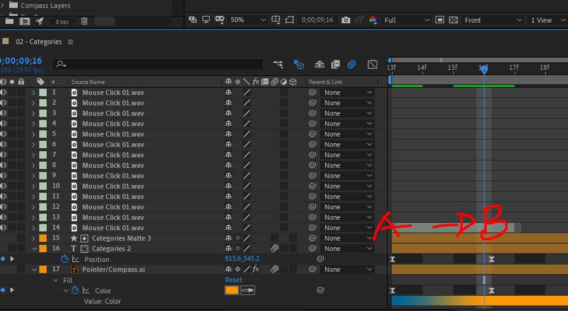Open the RGB channel display icon
Screen dimensions: 568x311
click(373, 20)
